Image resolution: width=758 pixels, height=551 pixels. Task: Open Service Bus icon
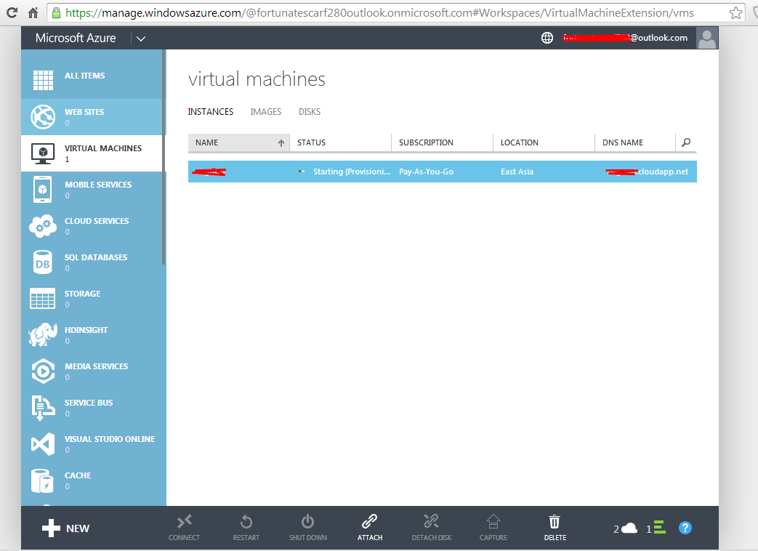pos(43,408)
